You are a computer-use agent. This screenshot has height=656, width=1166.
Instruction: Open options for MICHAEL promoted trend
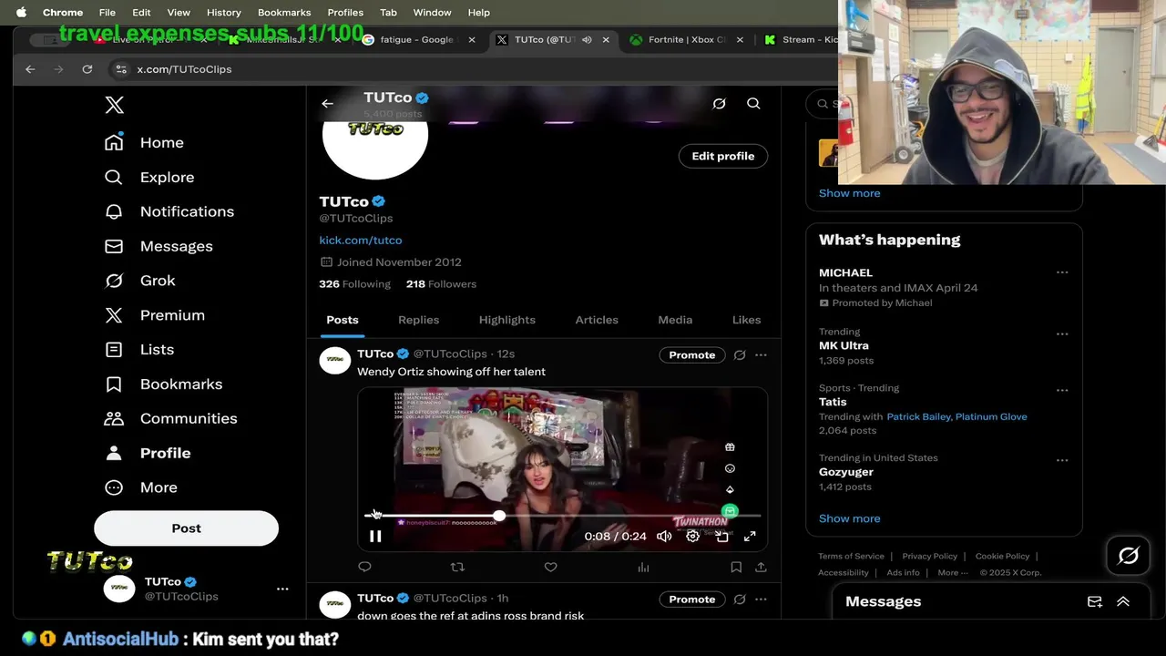[x=1062, y=272]
